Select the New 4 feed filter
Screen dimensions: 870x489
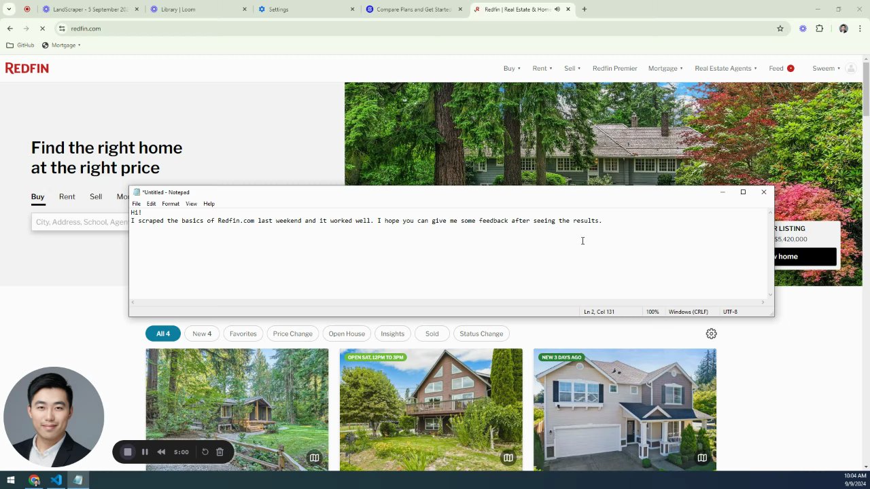click(202, 333)
